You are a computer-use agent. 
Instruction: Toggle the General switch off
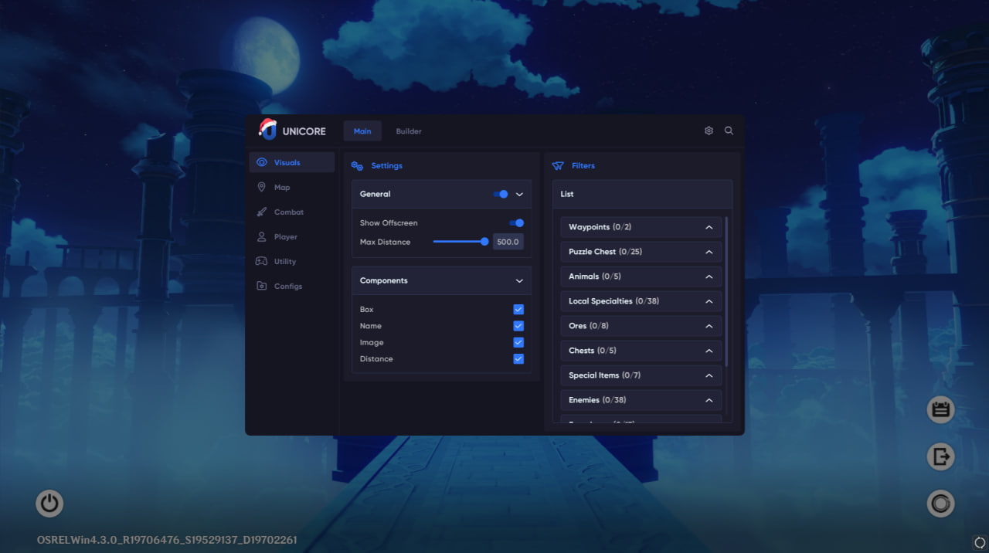tap(501, 194)
